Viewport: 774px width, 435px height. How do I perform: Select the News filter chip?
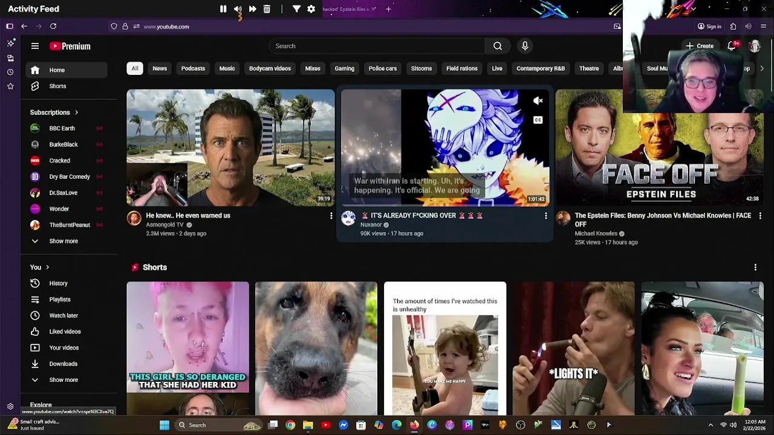click(160, 68)
